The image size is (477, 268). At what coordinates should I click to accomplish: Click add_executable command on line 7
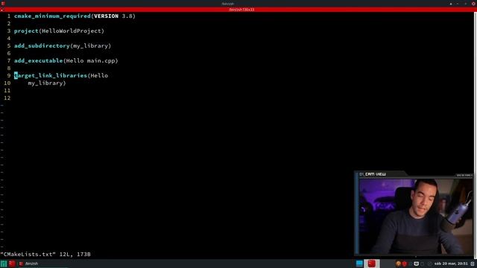tap(38, 61)
